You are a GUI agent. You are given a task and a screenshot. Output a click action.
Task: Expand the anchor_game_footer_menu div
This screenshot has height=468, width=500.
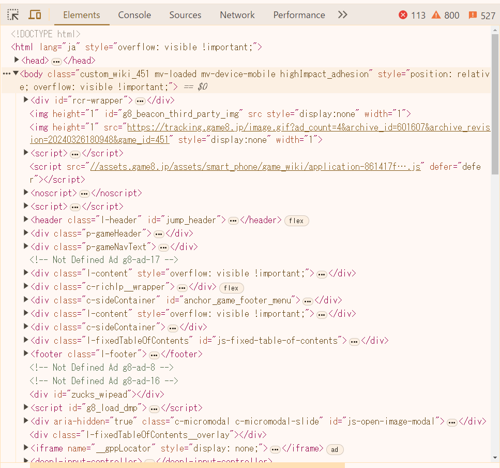coord(26,299)
